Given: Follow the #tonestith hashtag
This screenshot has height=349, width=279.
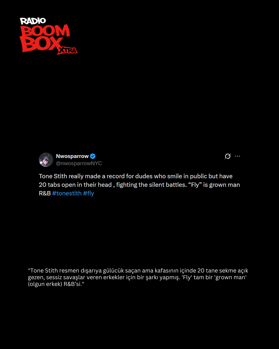Looking at the screenshot, I should tap(67, 193).
